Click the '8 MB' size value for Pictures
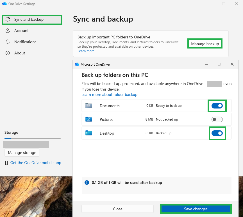 [x=149, y=119]
